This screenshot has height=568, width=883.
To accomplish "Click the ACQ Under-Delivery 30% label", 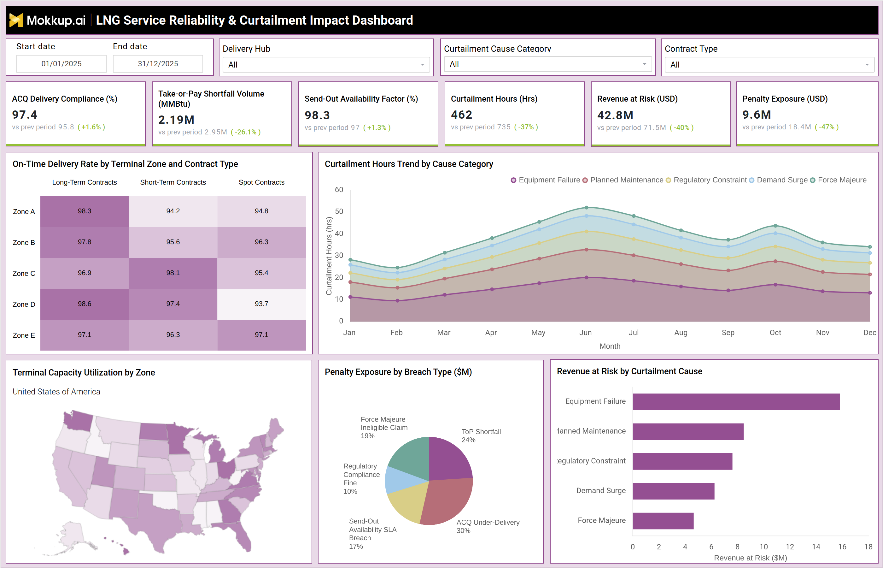I will click(x=488, y=526).
